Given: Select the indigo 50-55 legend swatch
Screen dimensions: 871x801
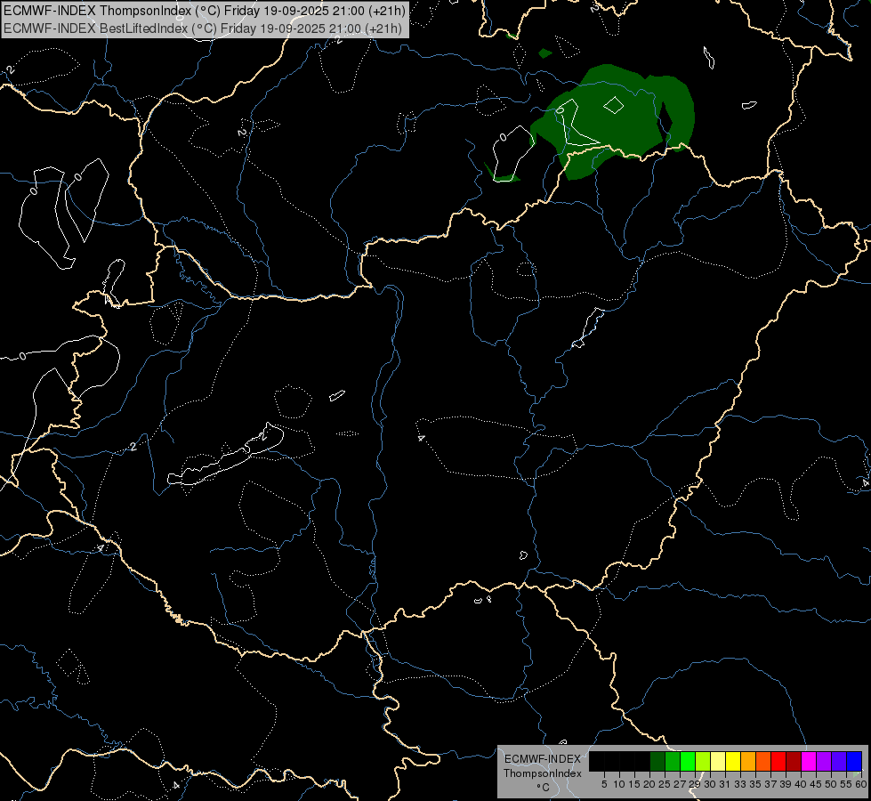Looking at the screenshot, I should [839, 761].
